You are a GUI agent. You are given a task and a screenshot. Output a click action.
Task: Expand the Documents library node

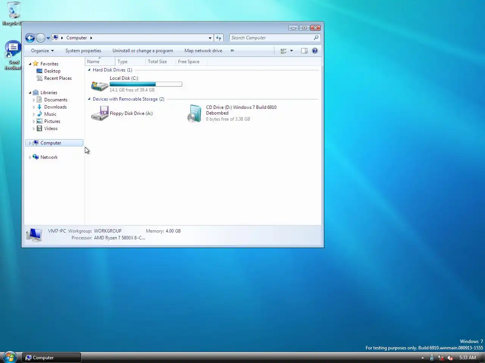(x=34, y=100)
